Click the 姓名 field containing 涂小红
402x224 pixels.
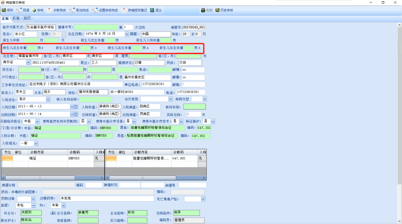(25, 34)
